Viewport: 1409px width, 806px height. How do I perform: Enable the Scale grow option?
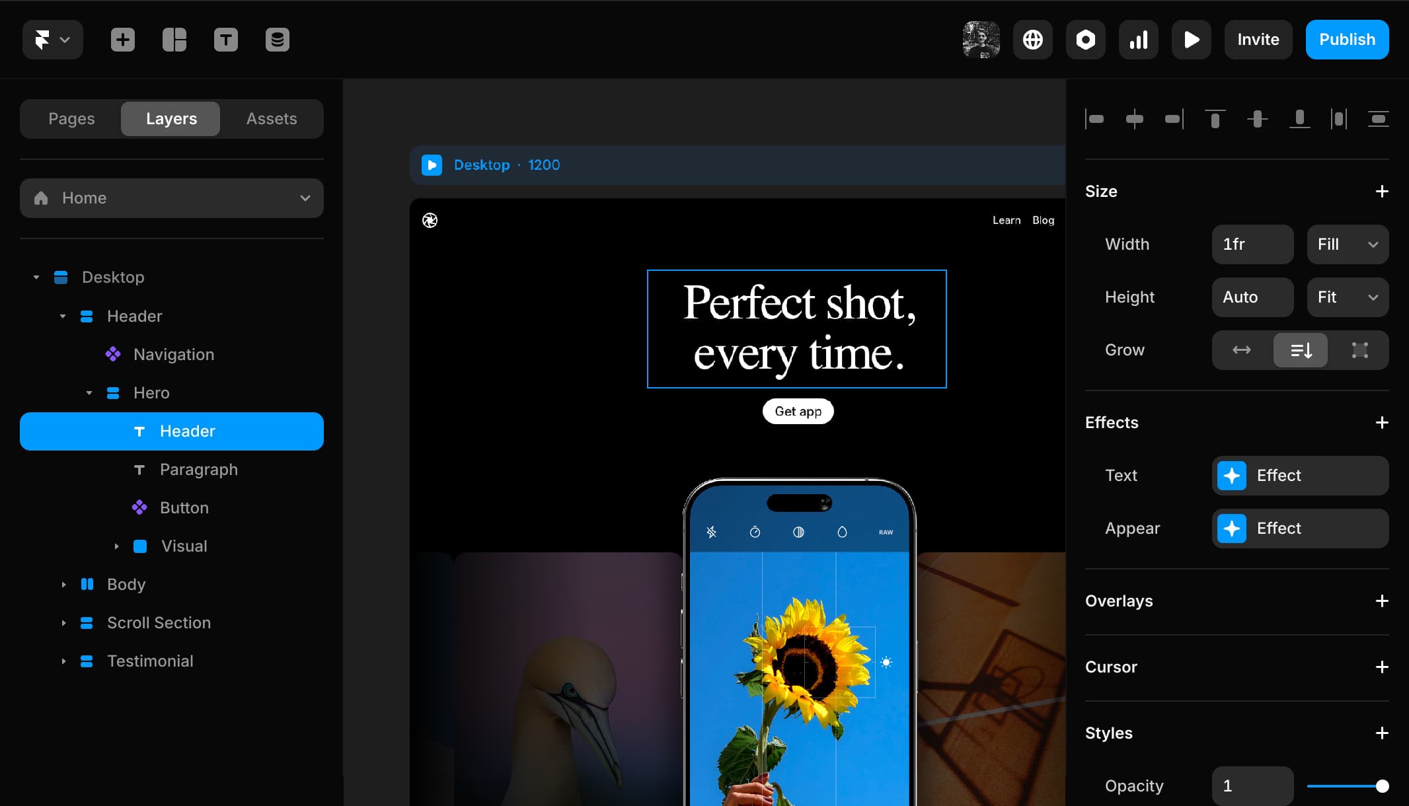(x=1359, y=350)
